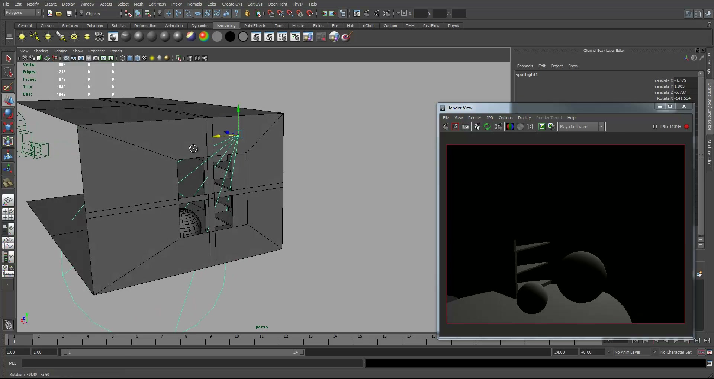
Task: Pause IPR tuning in Render View
Action: tap(655, 127)
